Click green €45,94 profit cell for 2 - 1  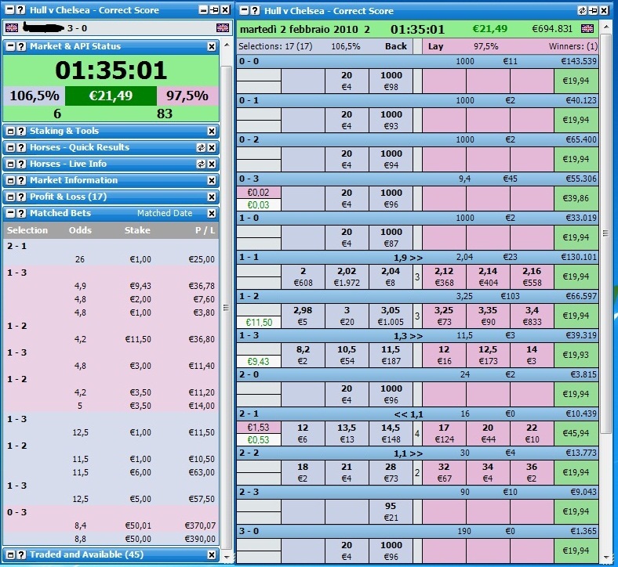pyautogui.click(x=576, y=433)
